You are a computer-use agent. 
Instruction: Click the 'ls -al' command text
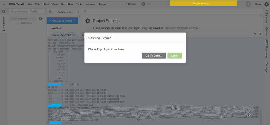point(75,84)
